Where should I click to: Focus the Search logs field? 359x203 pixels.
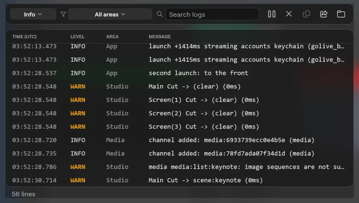pos(212,14)
